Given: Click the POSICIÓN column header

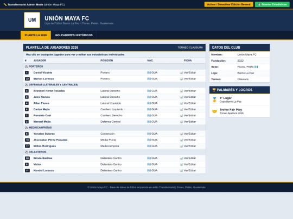Looking at the screenshot, I should click(x=107, y=61).
